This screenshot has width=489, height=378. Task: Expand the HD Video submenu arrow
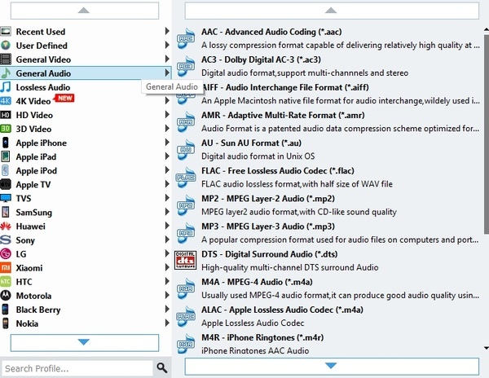pos(167,115)
